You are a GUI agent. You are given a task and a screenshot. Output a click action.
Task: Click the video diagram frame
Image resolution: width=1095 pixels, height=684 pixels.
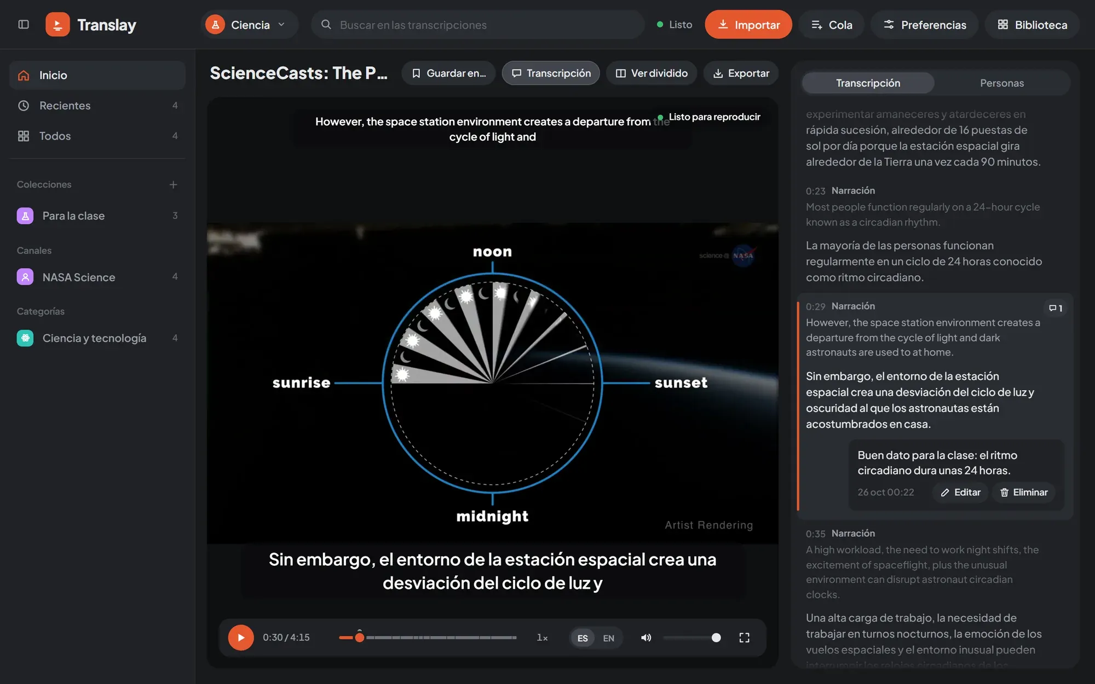tap(493, 383)
